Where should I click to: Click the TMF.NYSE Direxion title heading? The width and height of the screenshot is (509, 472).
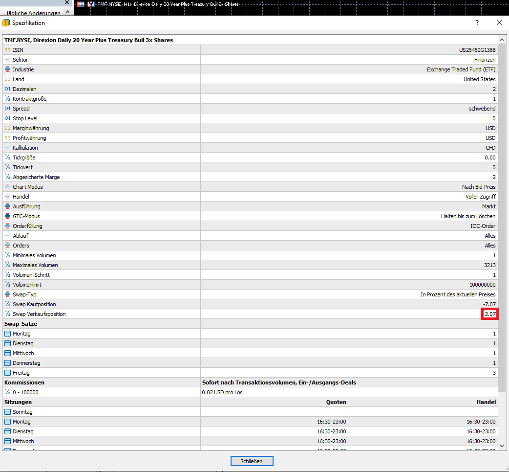point(88,40)
